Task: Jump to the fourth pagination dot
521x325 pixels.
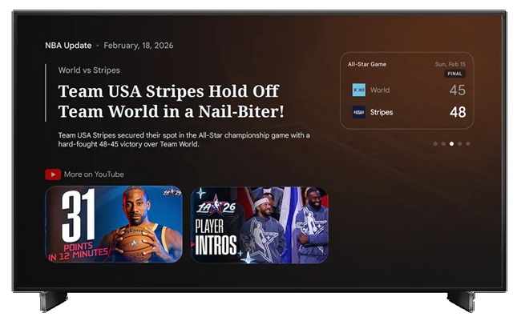Action: pos(460,144)
